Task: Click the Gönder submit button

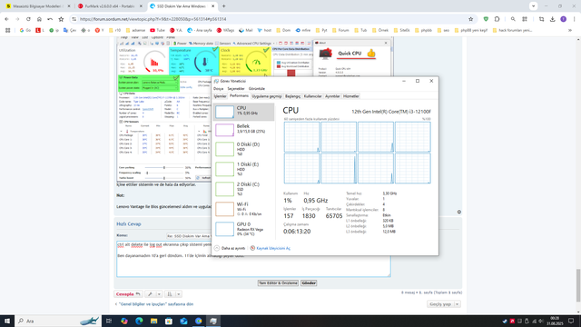Action: [x=309, y=282]
